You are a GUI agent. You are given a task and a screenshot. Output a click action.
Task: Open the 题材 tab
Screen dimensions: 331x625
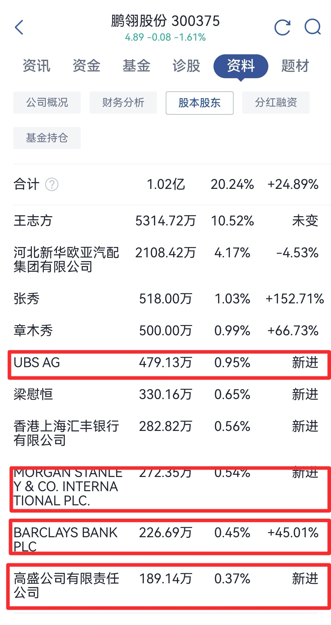click(x=295, y=66)
